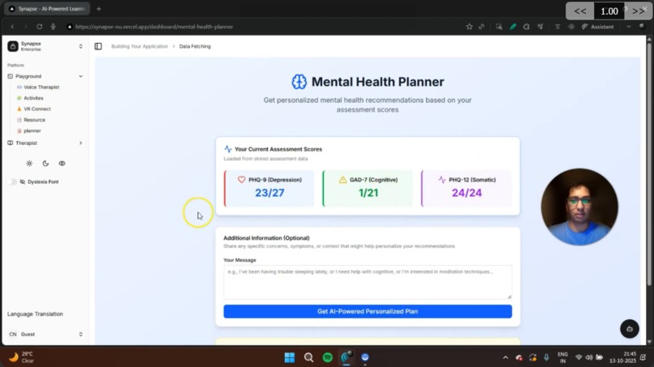Image resolution: width=654 pixels, height=367 pixels.
Task: Go back in browser
Action: tap(12, 27)
